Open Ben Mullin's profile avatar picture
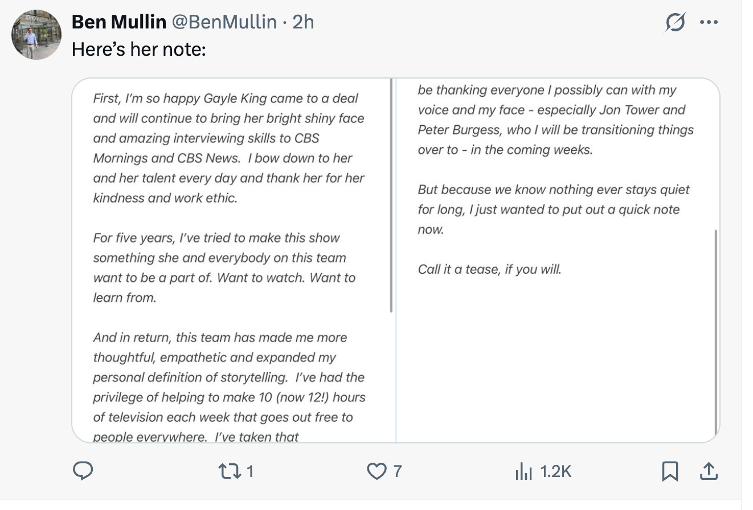The width and height of the screenshot is (753, 510). 36,34
